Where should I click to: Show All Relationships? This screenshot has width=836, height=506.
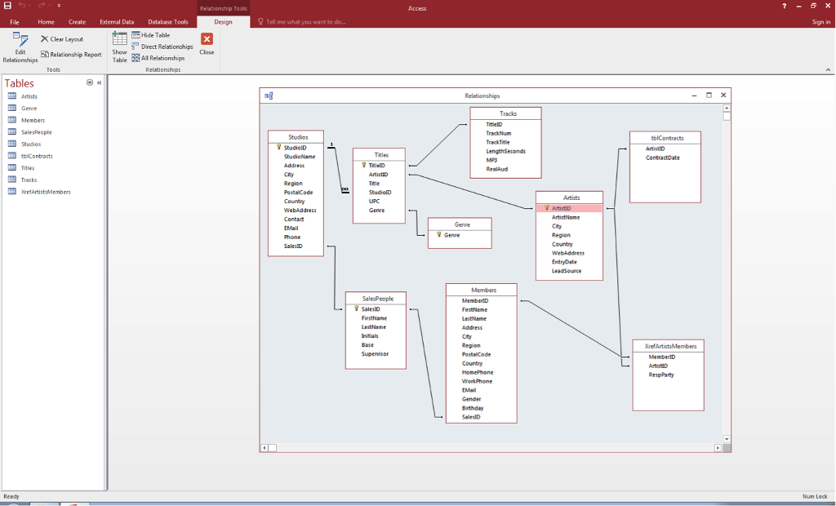click(158, 58)
